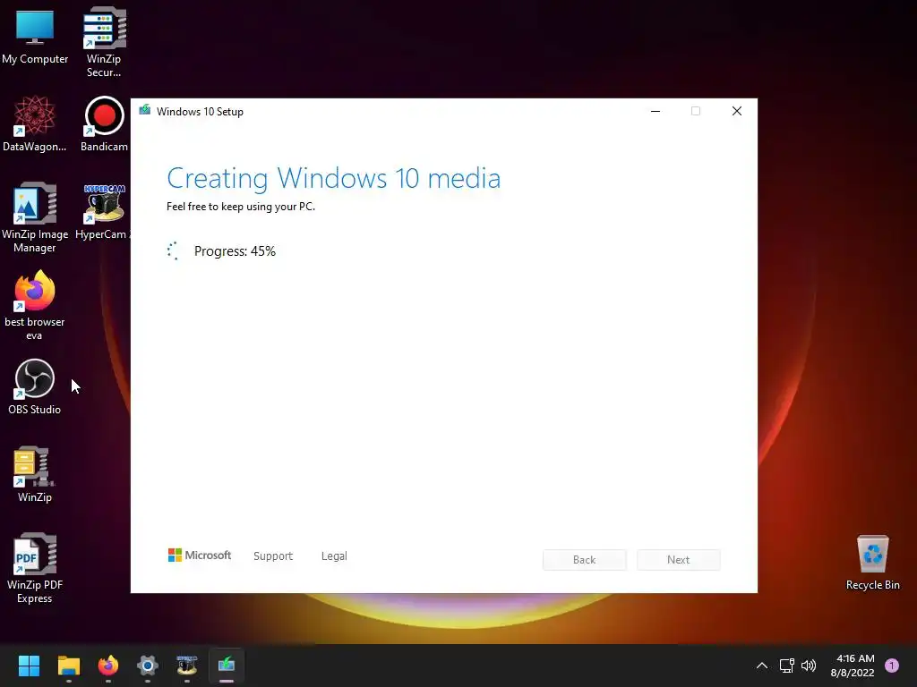Open WinZip Image Manager shortcut
The height and width of the screenshot is (687, 917).
pos(35,217)
